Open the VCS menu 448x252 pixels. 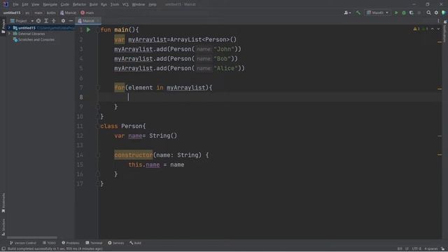[x=125, y=4]
